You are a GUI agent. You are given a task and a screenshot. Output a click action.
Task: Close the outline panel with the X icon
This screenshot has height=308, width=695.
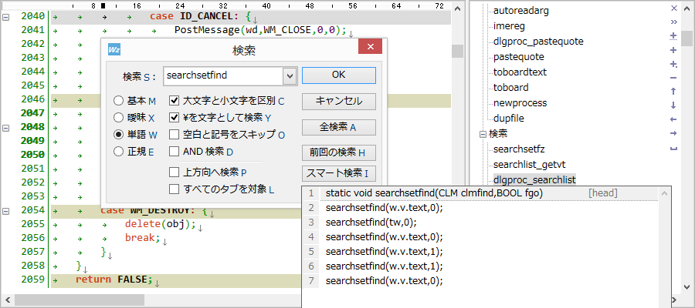click(673, 8)
